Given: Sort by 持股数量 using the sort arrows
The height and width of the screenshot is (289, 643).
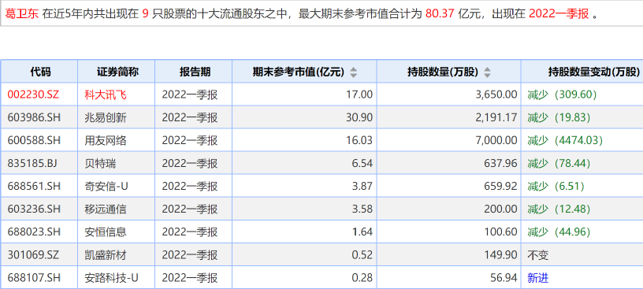Looking at the screenshot, I should tap(487, 72).
